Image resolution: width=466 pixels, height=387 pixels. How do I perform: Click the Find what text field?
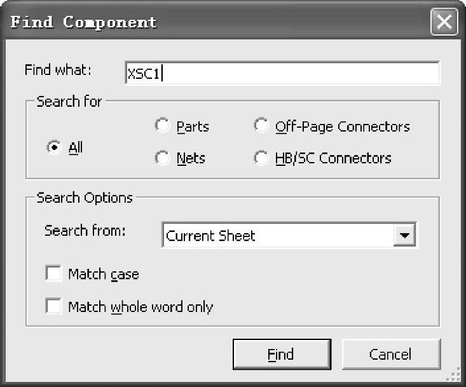[x=282, y=74]
